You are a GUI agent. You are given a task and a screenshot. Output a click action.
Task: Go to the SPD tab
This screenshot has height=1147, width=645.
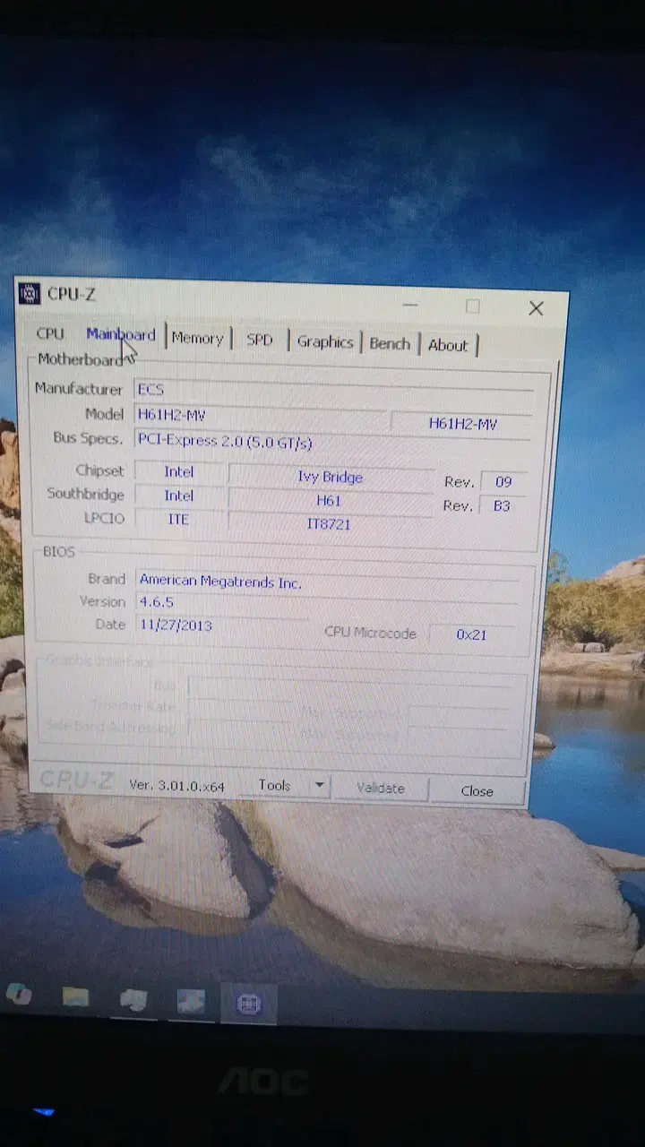point(260,340)
